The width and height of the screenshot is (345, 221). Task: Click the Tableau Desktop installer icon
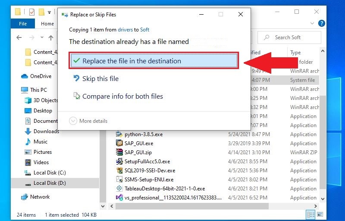pyautogui.click(x=119, y=188)
